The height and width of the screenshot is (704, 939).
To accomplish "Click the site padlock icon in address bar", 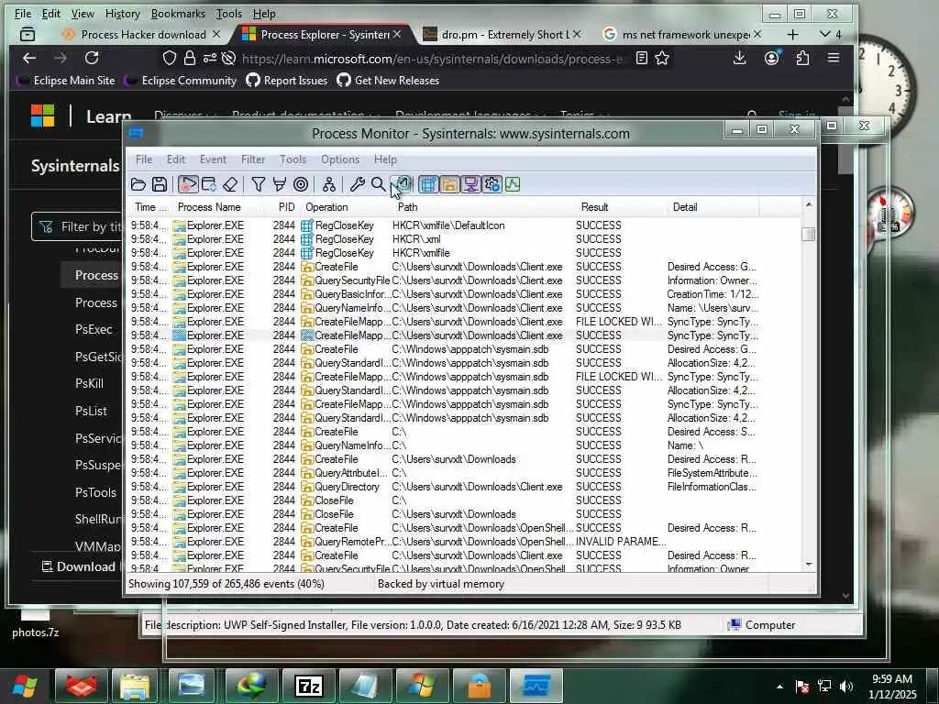I will pyautogui.click(x=190, y=58).
